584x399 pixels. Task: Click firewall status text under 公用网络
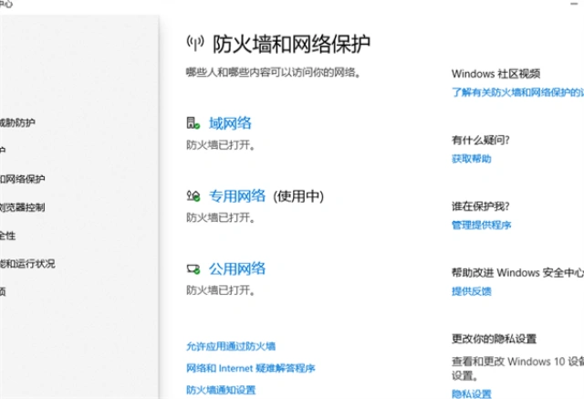pos(221,290)
